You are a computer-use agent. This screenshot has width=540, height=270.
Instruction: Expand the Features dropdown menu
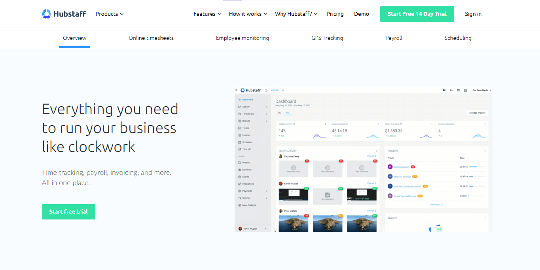tap(207, 14)
